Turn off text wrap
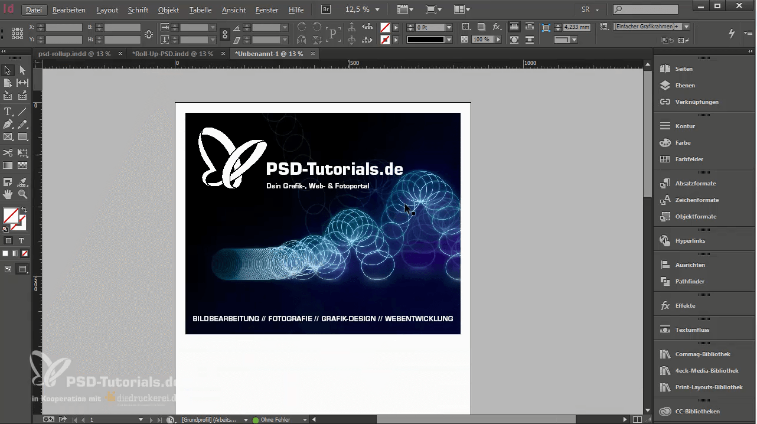757x424 pixels. pyautogui.click(x=514, y=27)
